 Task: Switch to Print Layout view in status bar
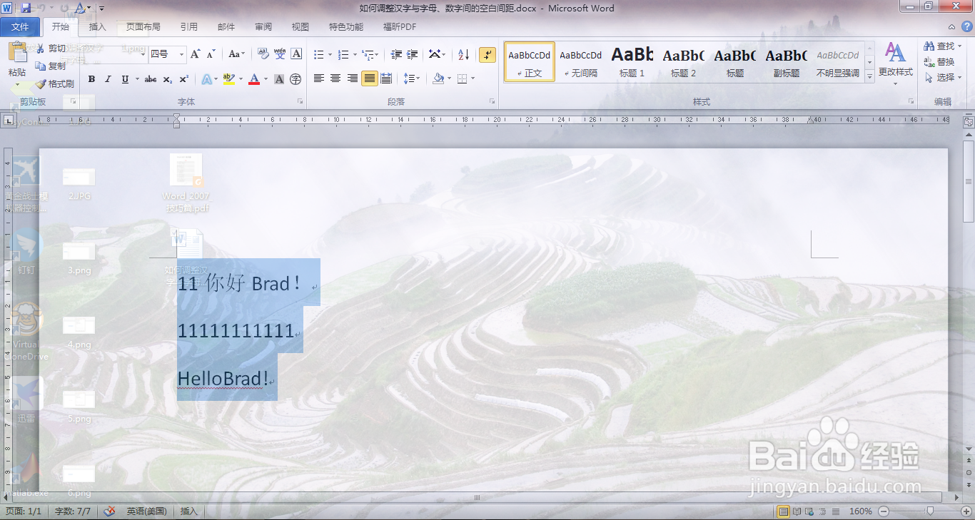(784, 511)
